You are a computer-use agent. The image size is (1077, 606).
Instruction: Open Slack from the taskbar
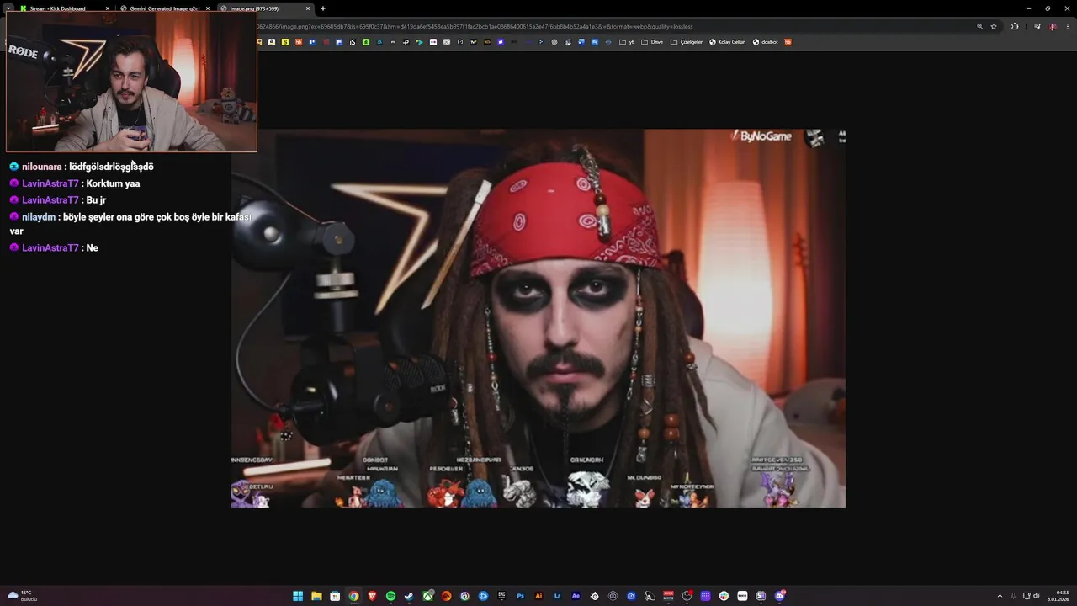pos(724,596)
